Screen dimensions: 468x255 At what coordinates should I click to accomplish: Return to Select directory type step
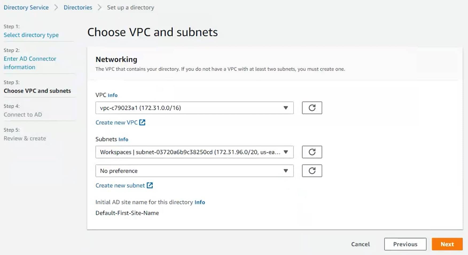[x=31, y=35]
